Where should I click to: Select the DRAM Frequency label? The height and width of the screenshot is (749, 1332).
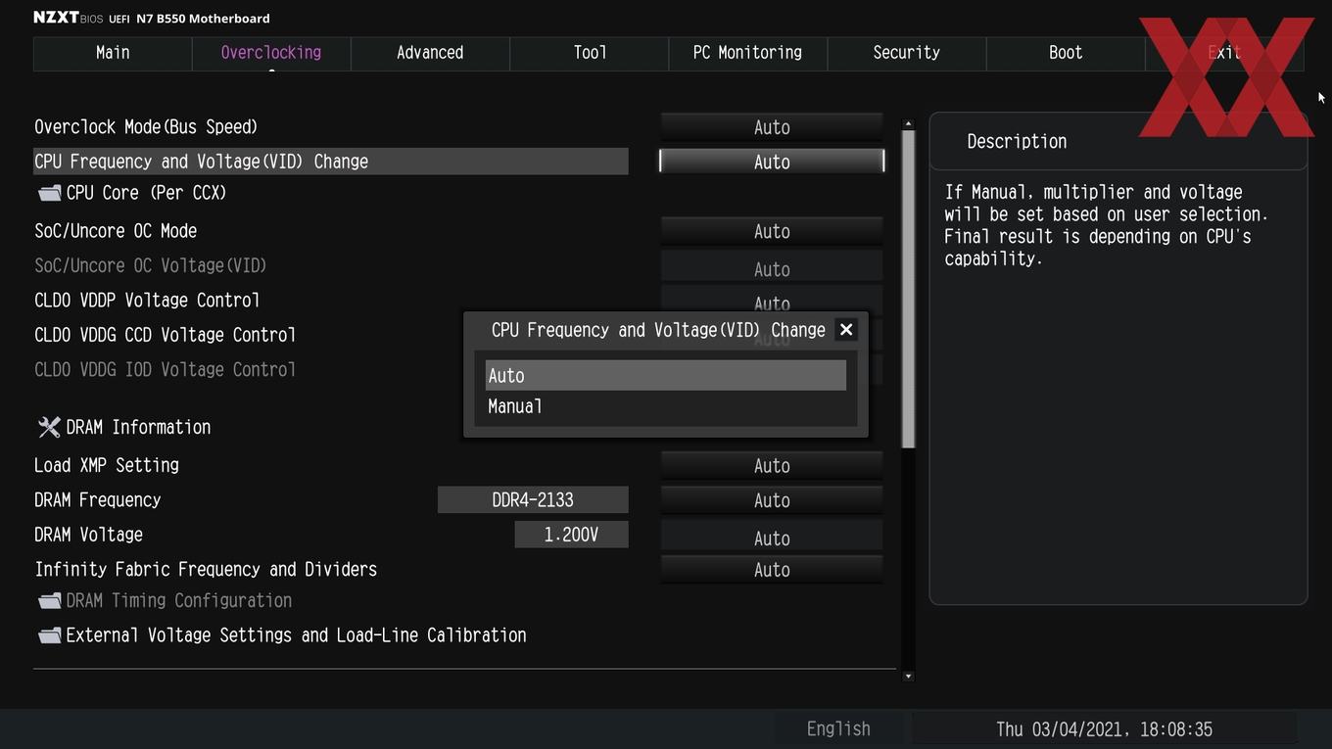98,500
